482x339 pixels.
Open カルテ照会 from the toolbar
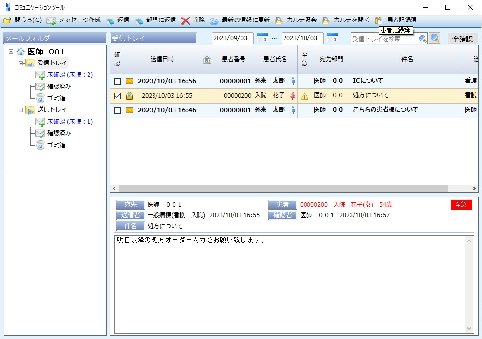point(279,21)
